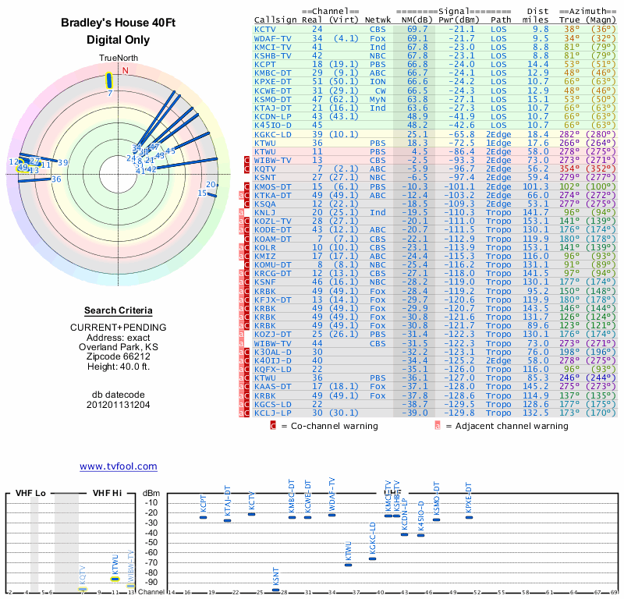Click the Height: 40.0 ft. text

pos(119,367)
